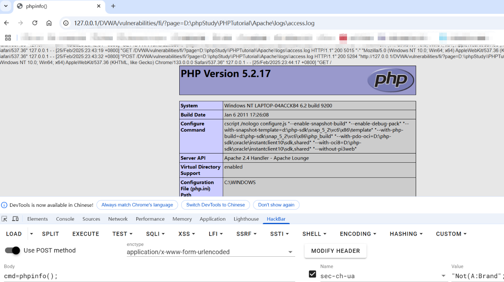504x282 pixels.
Task: Edit the Body field cmd=phpinfo();
Action: click(150, 276)
